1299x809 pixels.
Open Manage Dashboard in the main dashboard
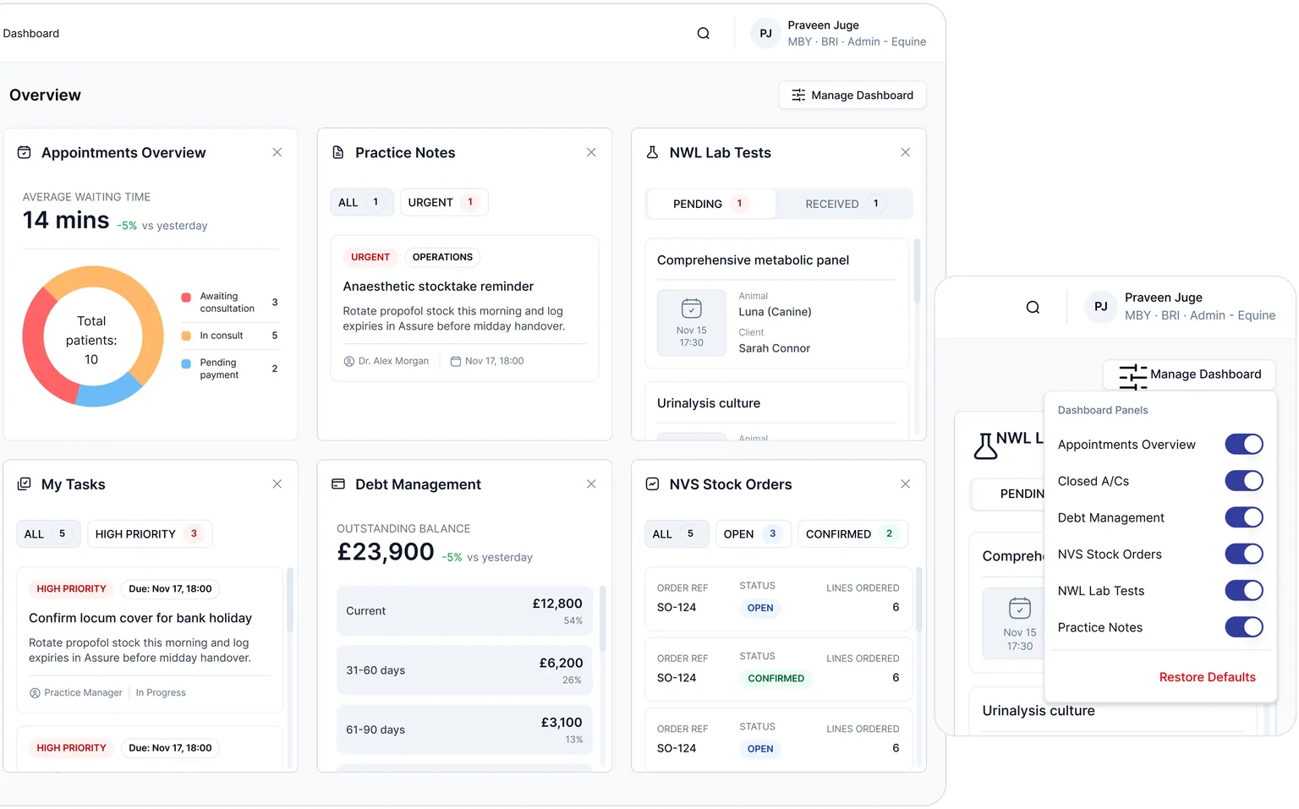(852, 96)
